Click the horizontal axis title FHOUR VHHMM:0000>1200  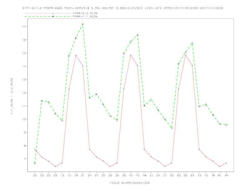(x=130, y=183)
